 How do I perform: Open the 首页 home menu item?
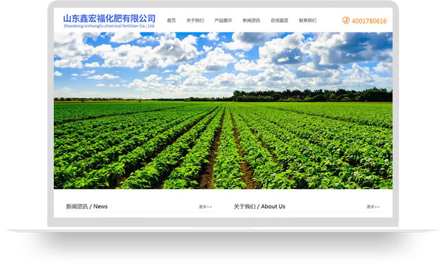point(171,21)
